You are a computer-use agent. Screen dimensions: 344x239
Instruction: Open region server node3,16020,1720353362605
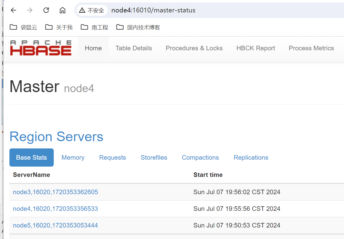coord(56,192)
